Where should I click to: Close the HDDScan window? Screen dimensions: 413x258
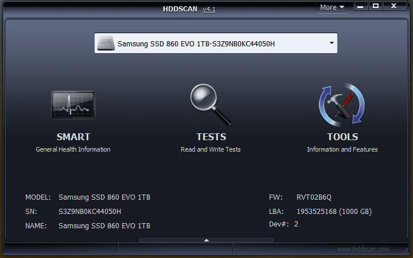click(x=393, y=6)
